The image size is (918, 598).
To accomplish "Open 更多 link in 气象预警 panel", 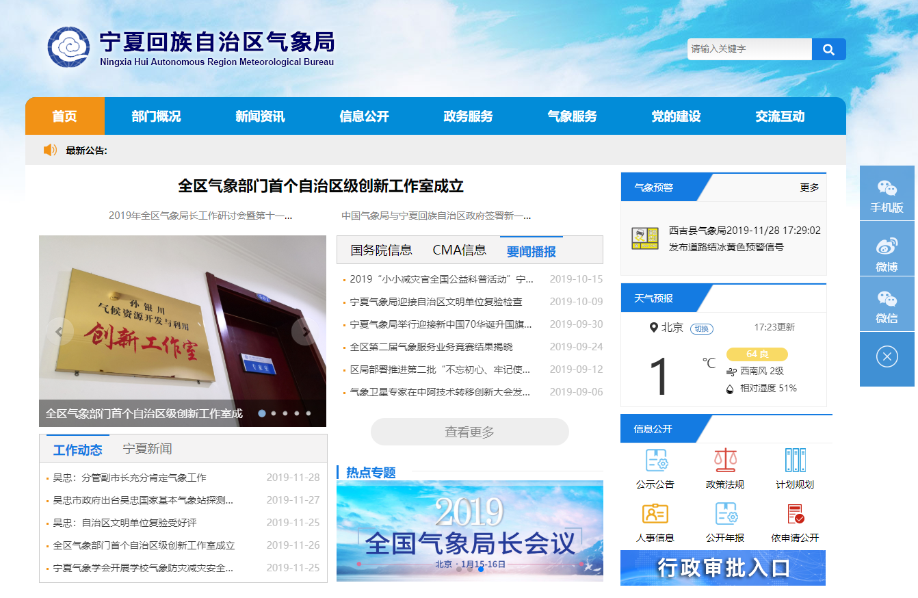I will [x=809, y=187].
